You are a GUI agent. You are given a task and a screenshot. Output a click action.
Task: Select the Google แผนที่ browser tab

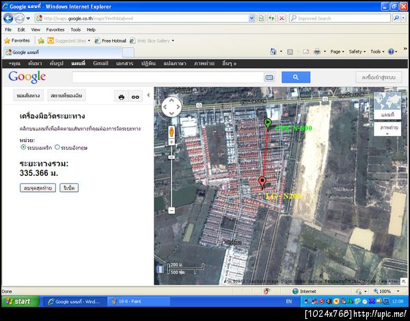63,52
